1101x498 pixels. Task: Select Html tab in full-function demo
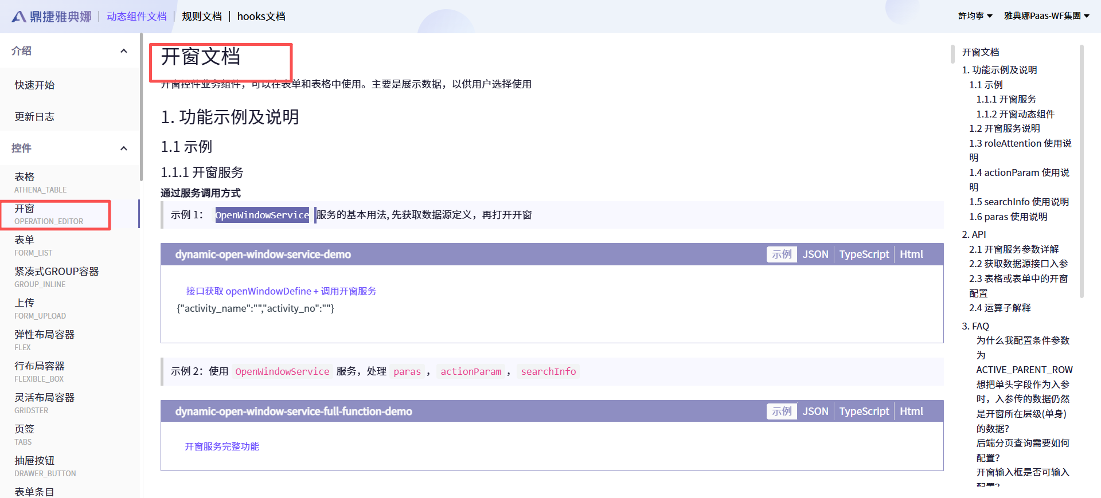coord(911,411)
